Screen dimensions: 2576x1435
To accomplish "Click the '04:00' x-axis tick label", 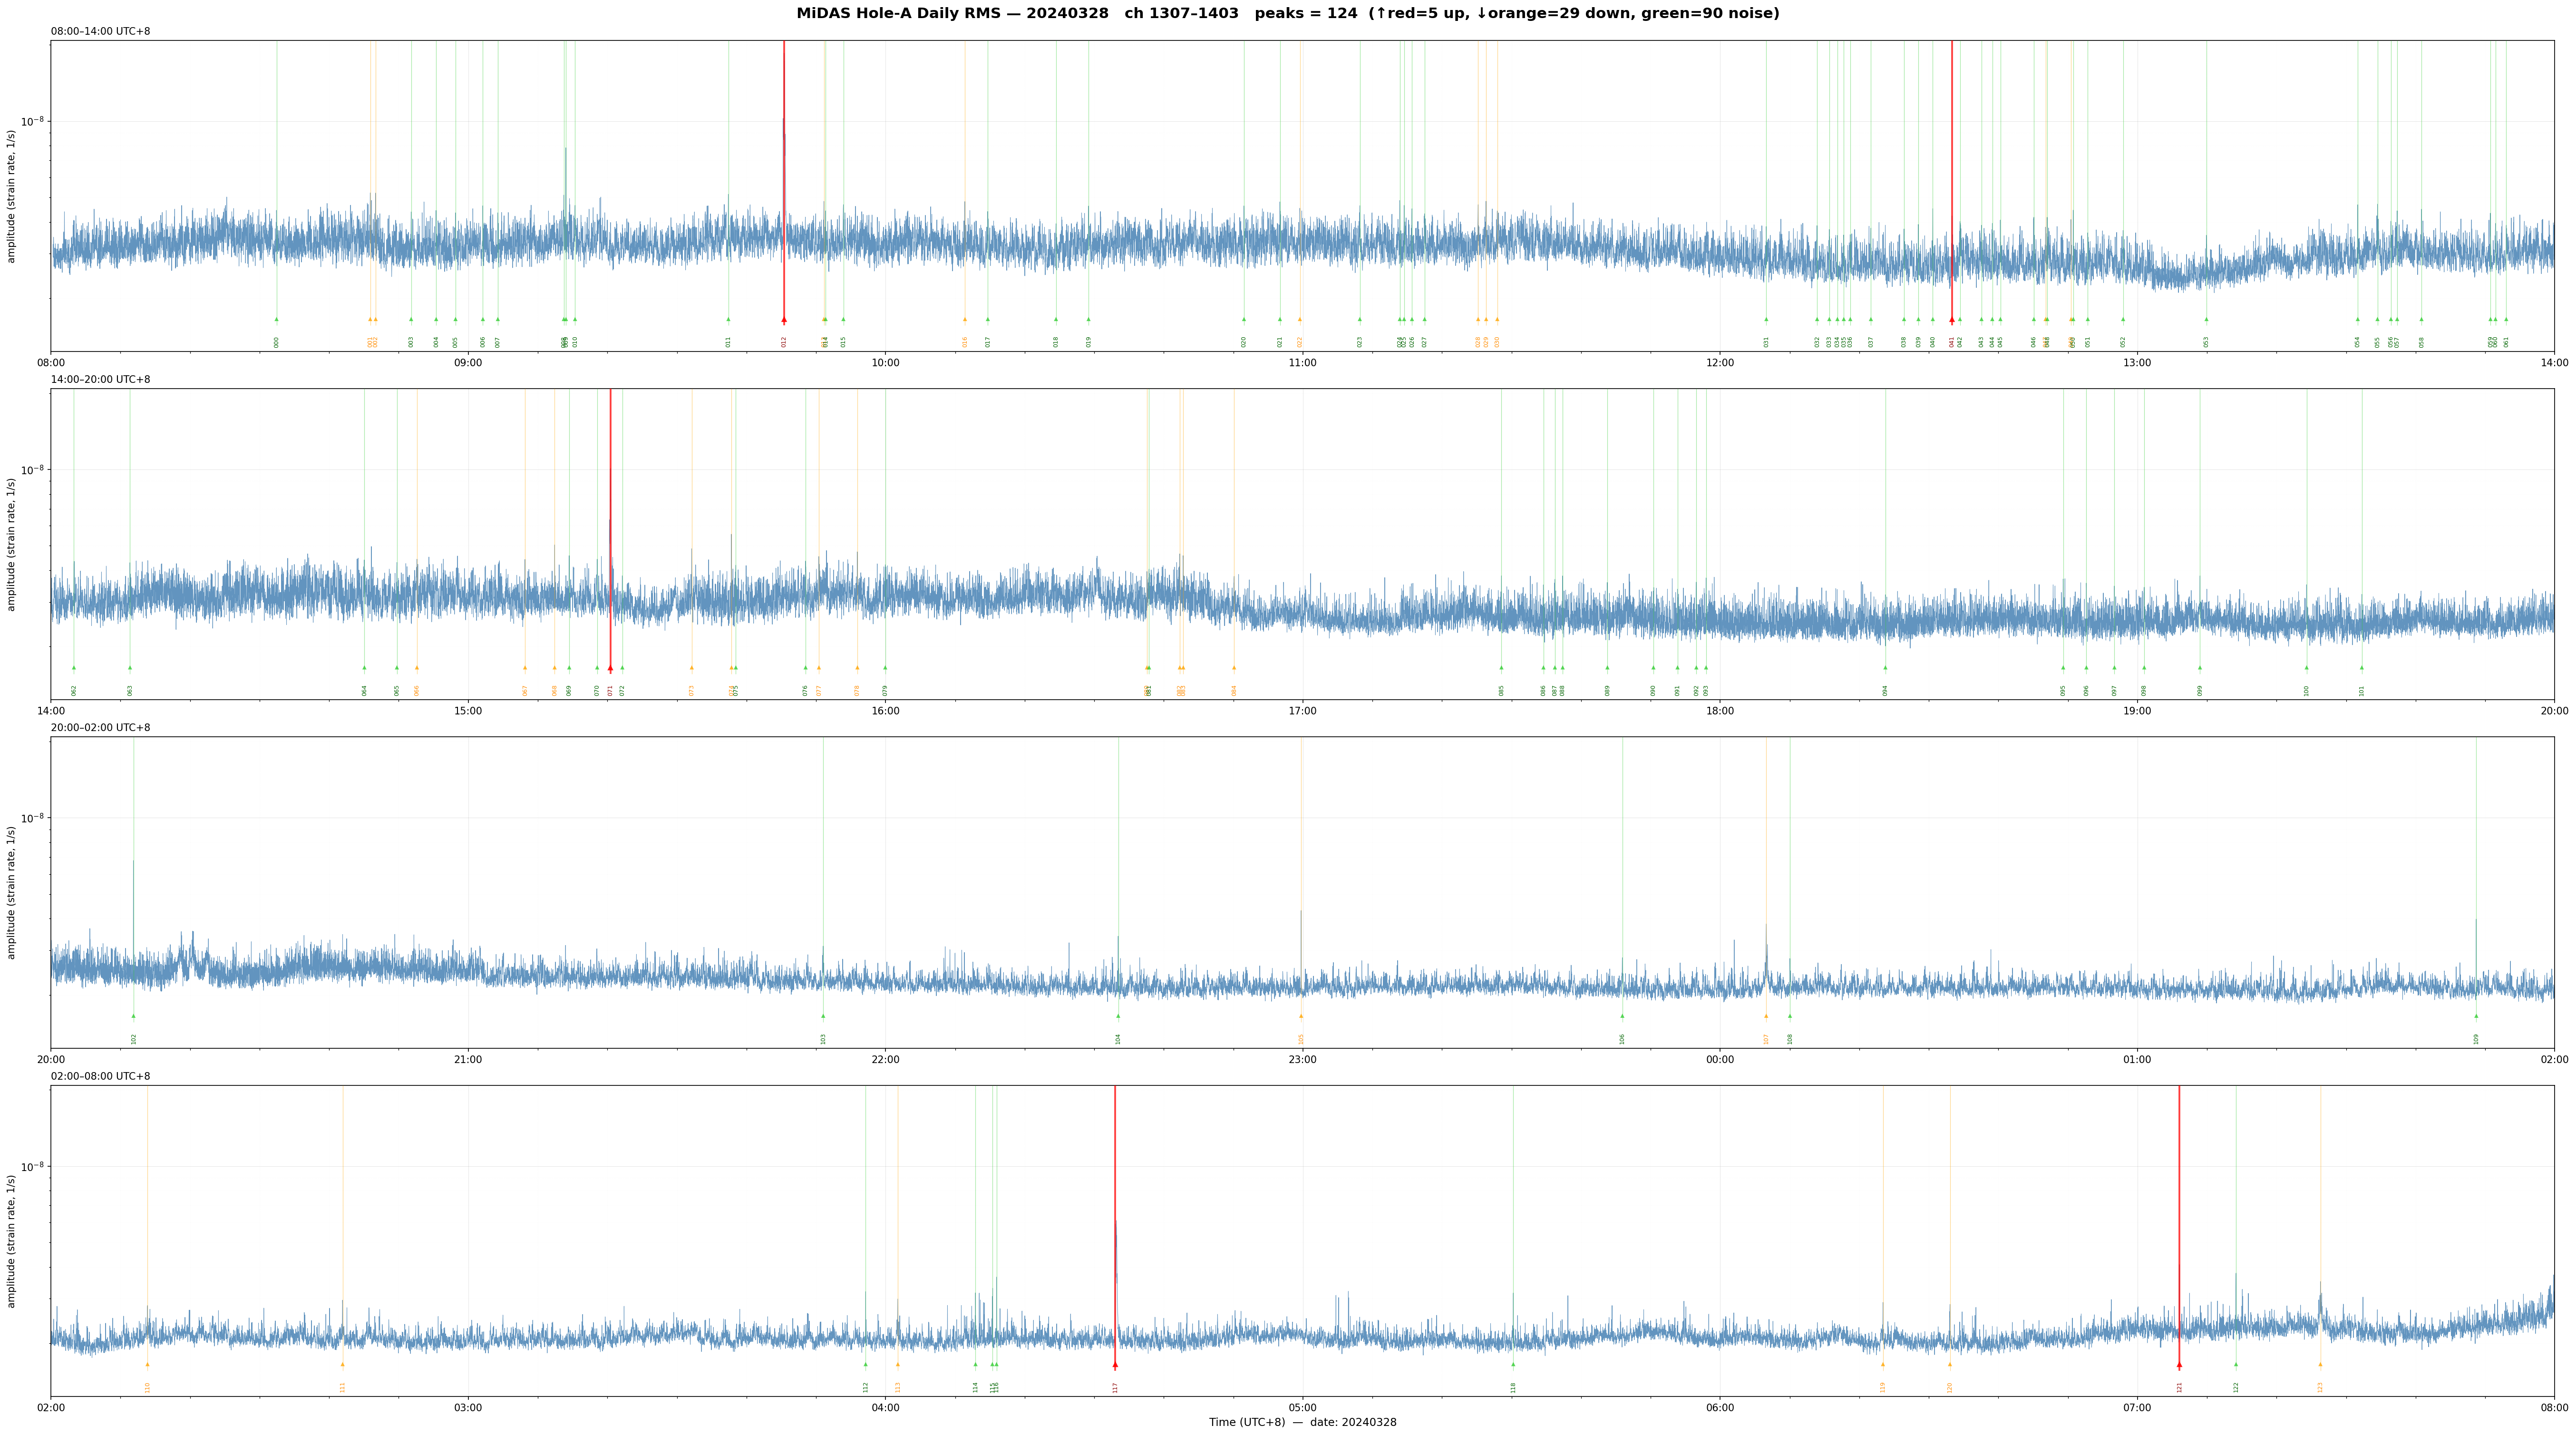I will 885,1407.
